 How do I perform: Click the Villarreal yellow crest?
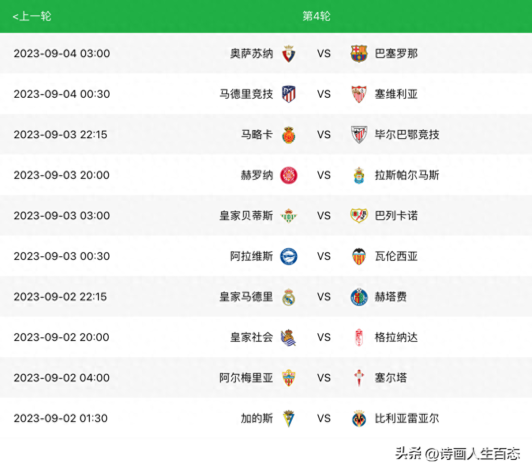click(359, 418)
